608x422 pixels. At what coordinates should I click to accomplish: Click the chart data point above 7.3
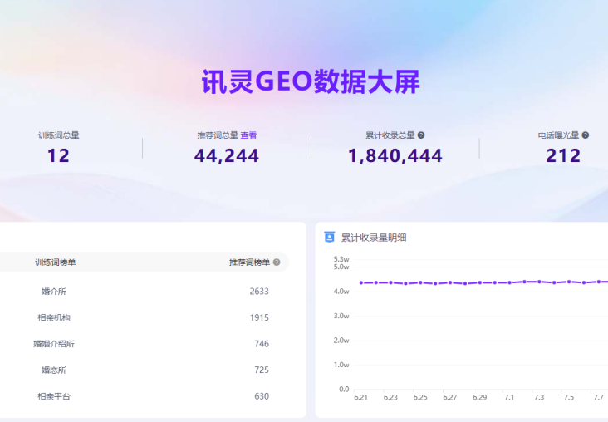point(539,282)
